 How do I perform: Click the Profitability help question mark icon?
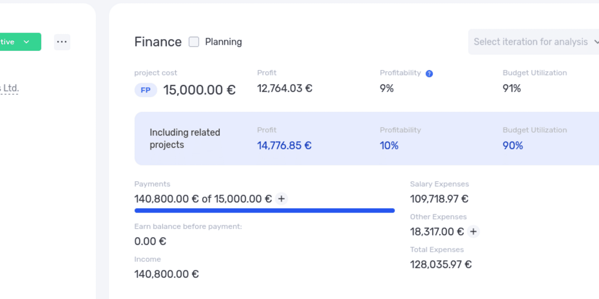(429, 74)
